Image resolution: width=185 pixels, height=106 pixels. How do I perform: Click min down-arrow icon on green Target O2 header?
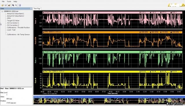pos(161,52)
